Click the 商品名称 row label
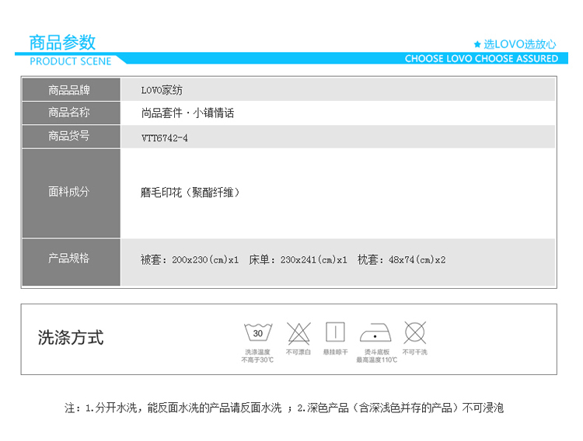This screenshot has width=583, height=441. (69, 113)
